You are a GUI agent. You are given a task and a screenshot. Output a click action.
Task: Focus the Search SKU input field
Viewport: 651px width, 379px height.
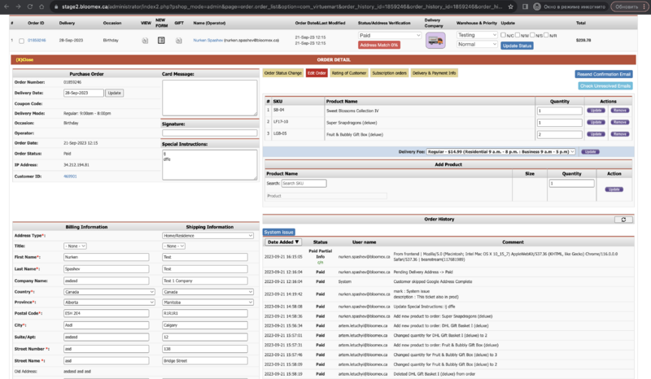(x=304, y=184)
